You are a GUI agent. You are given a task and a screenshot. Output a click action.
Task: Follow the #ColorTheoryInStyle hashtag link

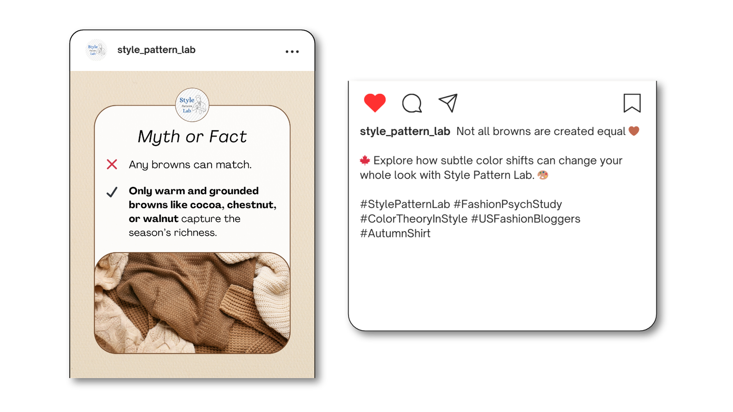click(x=414, y=219)
